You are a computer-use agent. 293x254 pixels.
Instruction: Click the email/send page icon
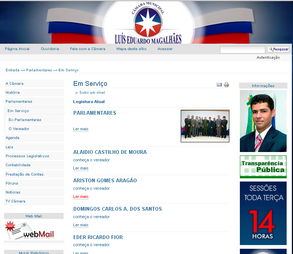click(x=219, y=85)
